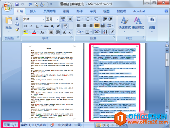Toggle justify alignment button
This screenshot has height=128, width=170.
tap(96, 25)
